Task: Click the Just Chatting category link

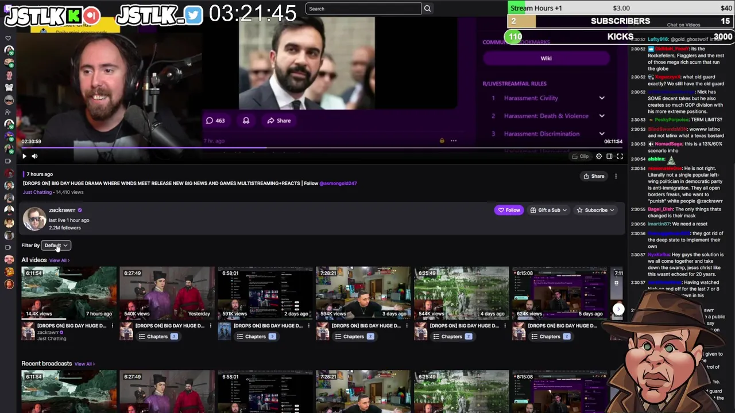Action: coord(37,192)
